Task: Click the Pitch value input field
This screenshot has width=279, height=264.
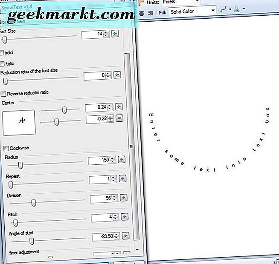Action: [x=101, y=218]
